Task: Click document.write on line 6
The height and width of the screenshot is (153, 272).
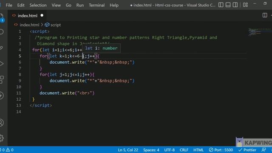Action: coord(67,62)
